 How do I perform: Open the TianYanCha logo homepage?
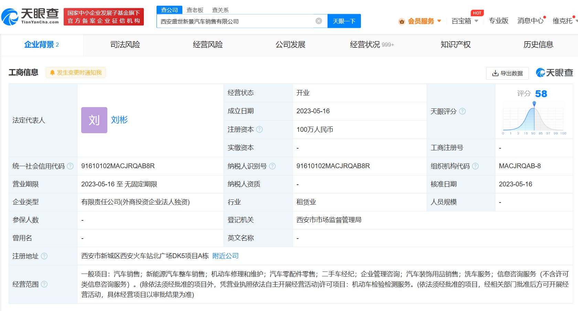[x=30, y=16]
